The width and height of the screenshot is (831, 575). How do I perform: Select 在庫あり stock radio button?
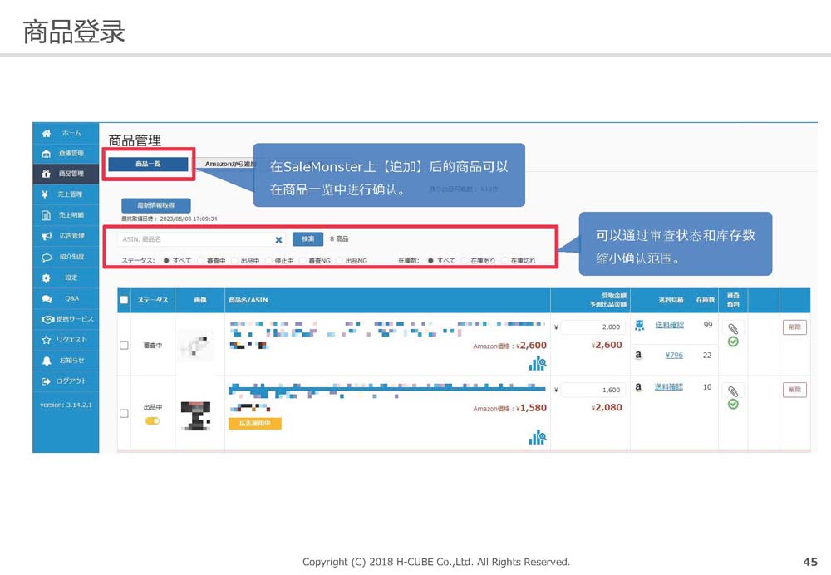coord(465,261)
